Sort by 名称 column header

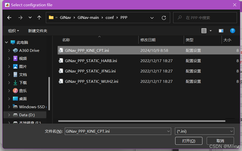66,40
